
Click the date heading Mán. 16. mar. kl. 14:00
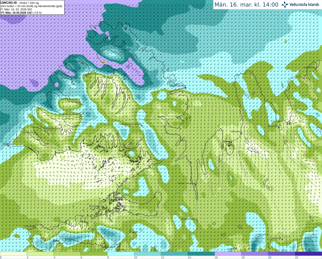[246, 5]
